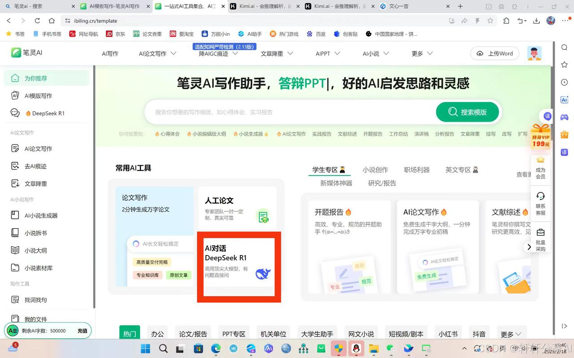
Task: Open the AI对话 DeepSeek R1 card
Action: tap(239, 267)
